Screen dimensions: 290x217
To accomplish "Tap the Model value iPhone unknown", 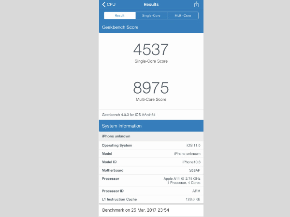I will coord(187,154).
